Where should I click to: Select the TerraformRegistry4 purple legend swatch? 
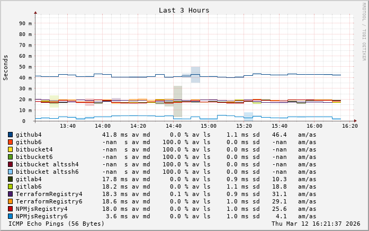tap(11, 194)
